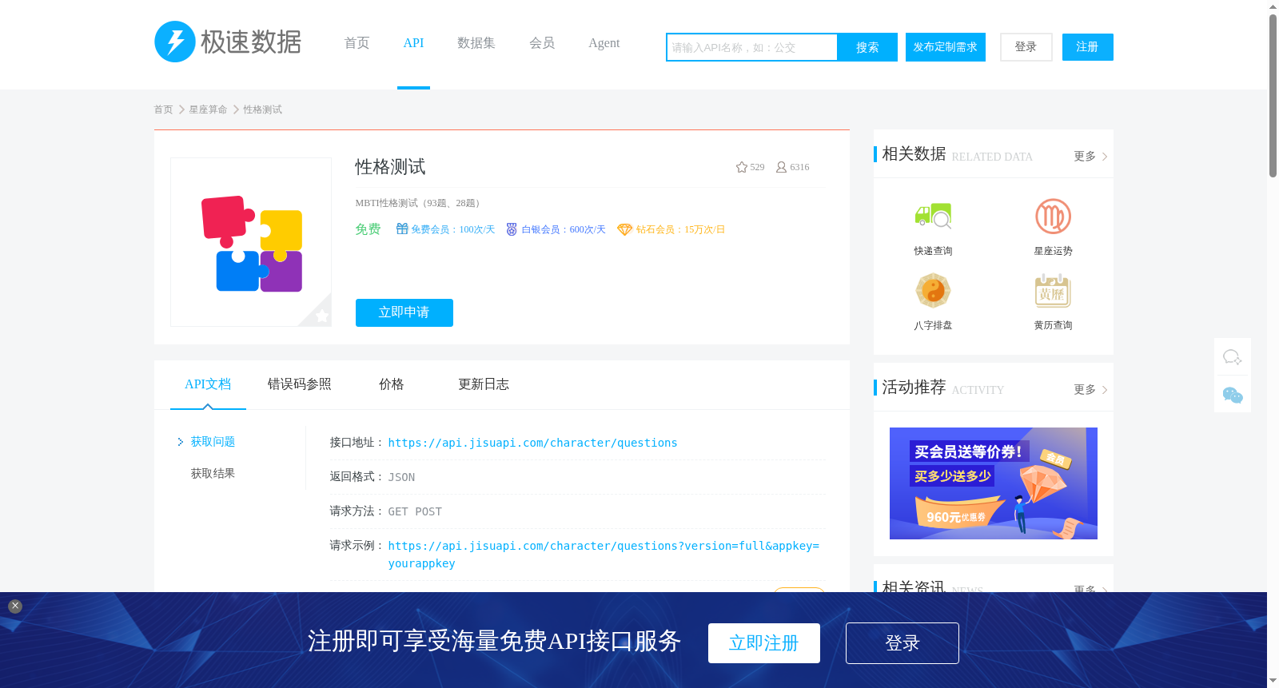Go to 首页 in top navigation
The width and height of the screenshot is (1279, 688).
pyautogui.click(x=357, y=43)
